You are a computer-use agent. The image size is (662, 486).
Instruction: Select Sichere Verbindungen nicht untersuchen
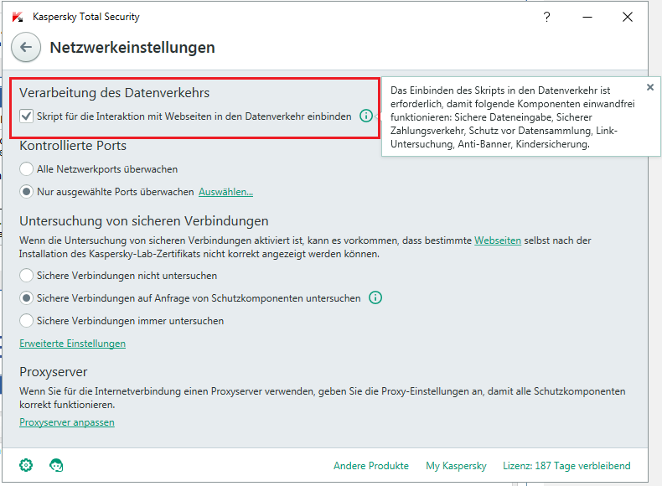(x=26, y=276)
